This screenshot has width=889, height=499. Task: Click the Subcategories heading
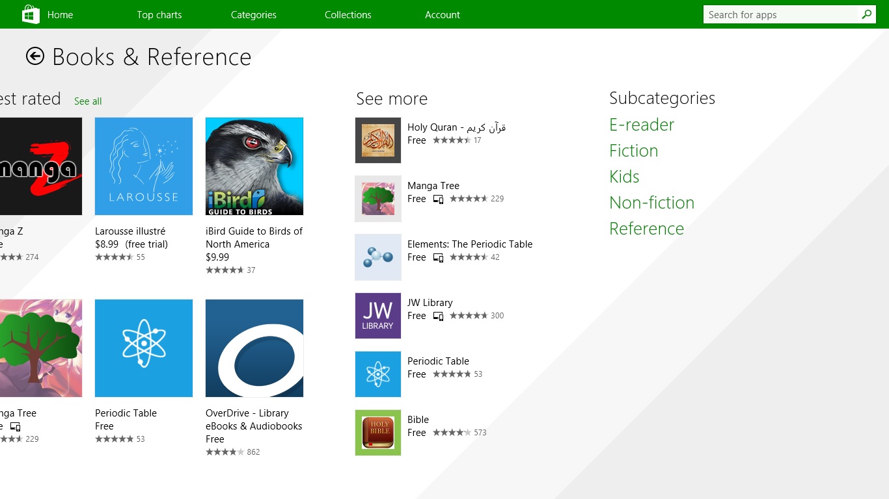[663, 98]
